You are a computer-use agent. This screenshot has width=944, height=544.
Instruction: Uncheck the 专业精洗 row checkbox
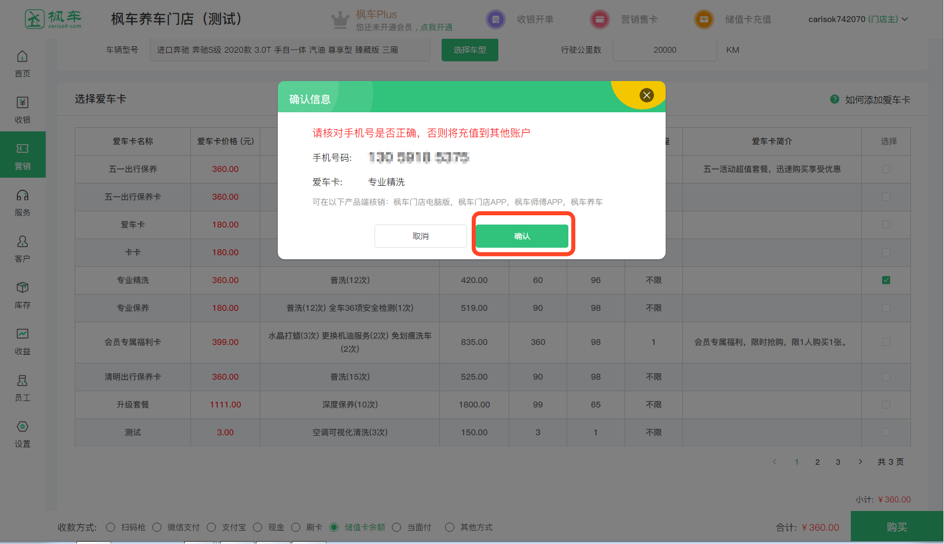coord(886,280)
